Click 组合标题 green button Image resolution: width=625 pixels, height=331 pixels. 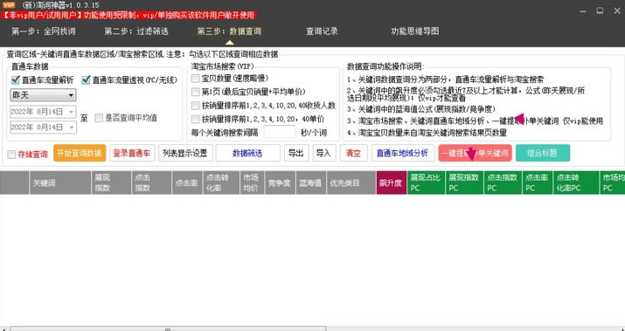click(543, 154)
